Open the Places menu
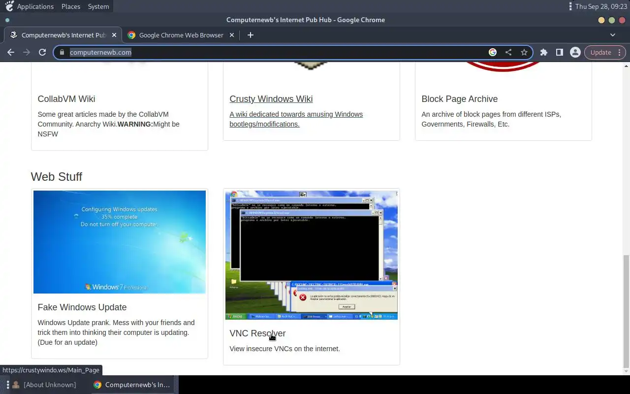Image resolution: width=630 pixels, height=394 pixels. [x=71, y=6]
